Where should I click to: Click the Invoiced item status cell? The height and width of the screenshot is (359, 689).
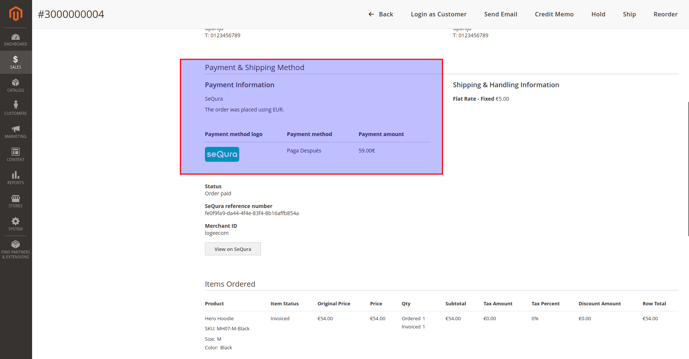[280, 318]
